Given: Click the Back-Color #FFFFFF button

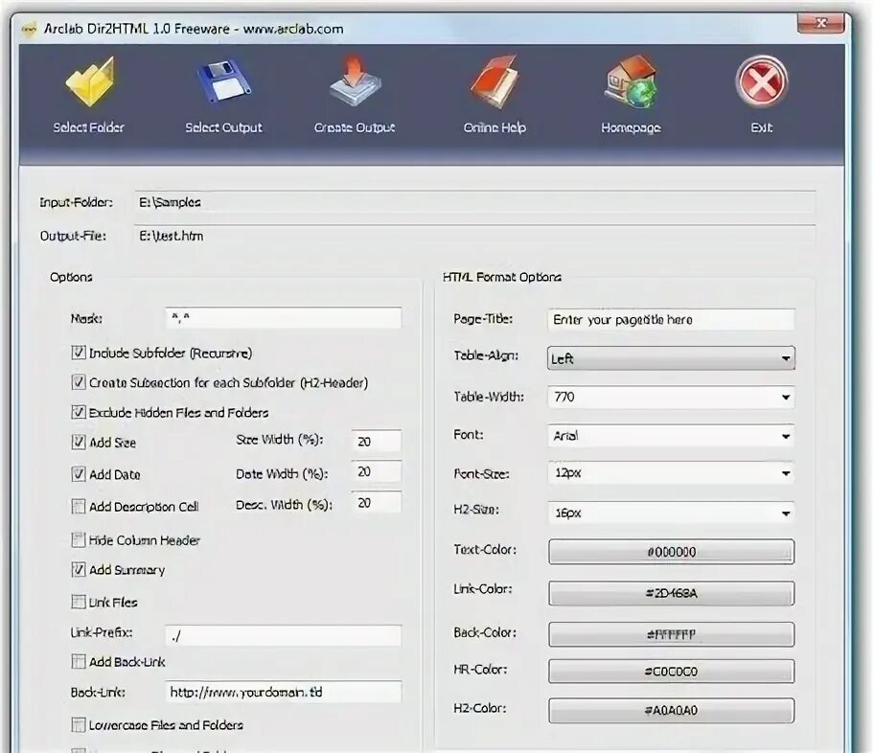Looking at the screenshot, I should point(671,634).
